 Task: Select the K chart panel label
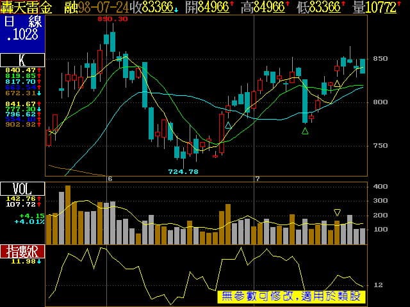click(22, 60)
